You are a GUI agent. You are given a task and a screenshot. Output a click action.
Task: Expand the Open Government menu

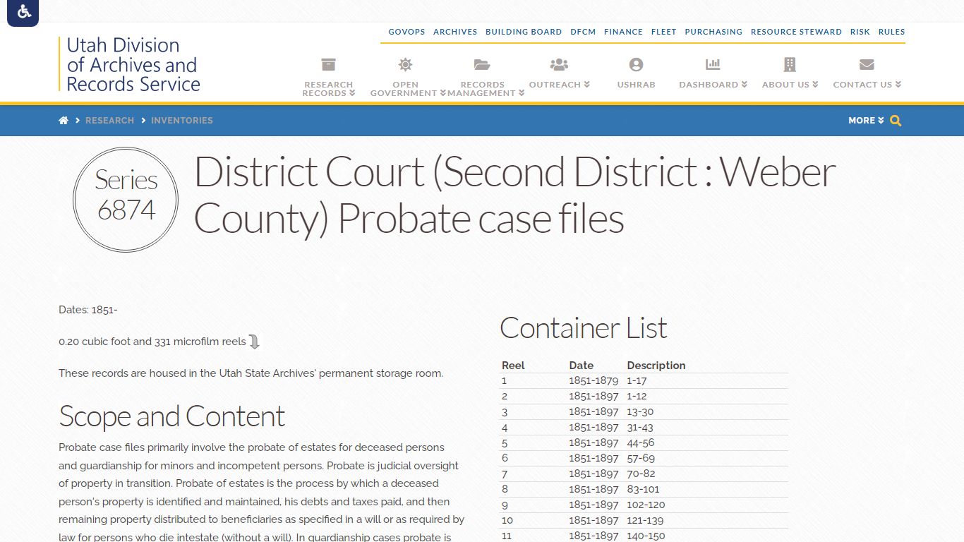click(408, 89)
